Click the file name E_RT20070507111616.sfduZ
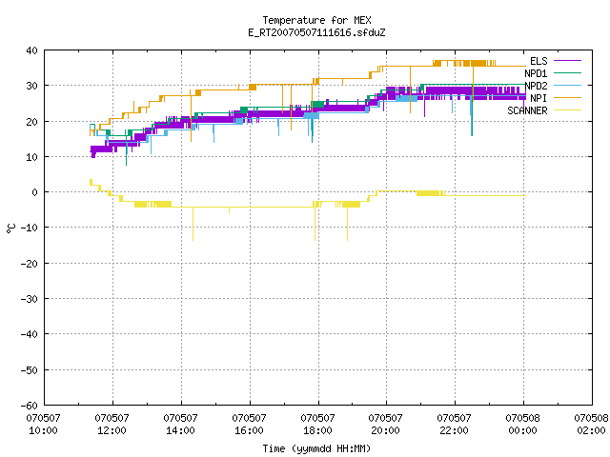 (316, 32)
